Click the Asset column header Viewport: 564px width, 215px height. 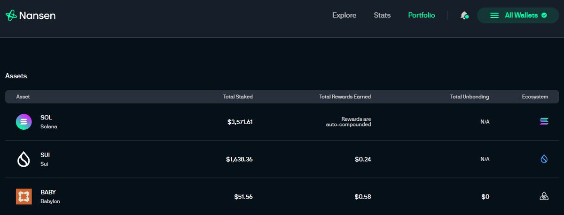(23, 97)
